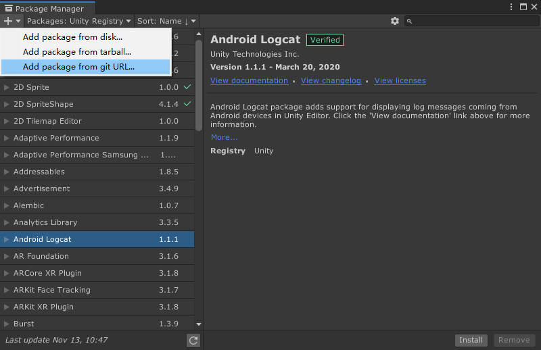541x350 pixels.
Task: Click the installed checkmark for 2D Sprite
Action: pyautogui.click(x=187, y=87)
